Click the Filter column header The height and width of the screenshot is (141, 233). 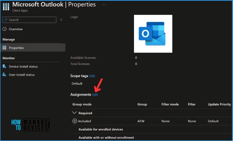pos(192,104)
